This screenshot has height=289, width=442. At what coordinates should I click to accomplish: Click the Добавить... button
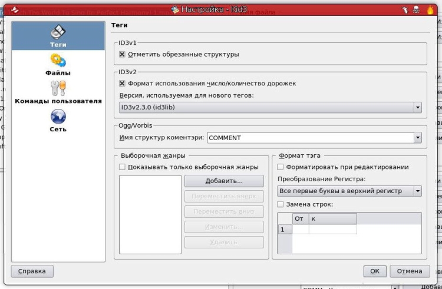coord(224,181)
